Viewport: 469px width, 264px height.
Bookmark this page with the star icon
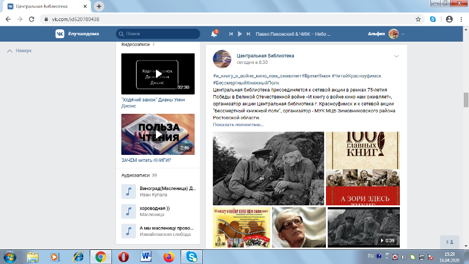(x=418, y=19)
